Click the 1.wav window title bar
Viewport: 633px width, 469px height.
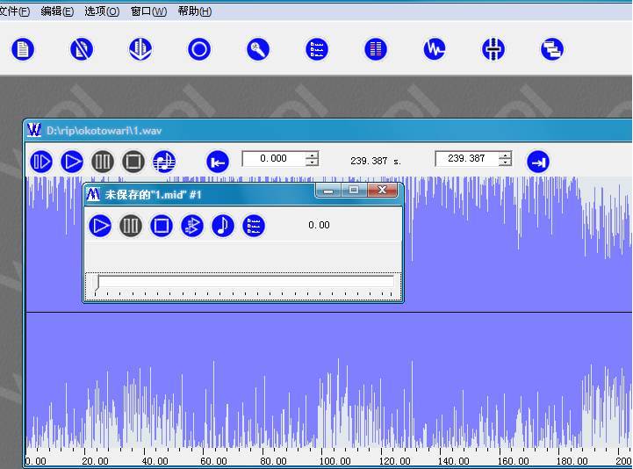tap(327, 131)
